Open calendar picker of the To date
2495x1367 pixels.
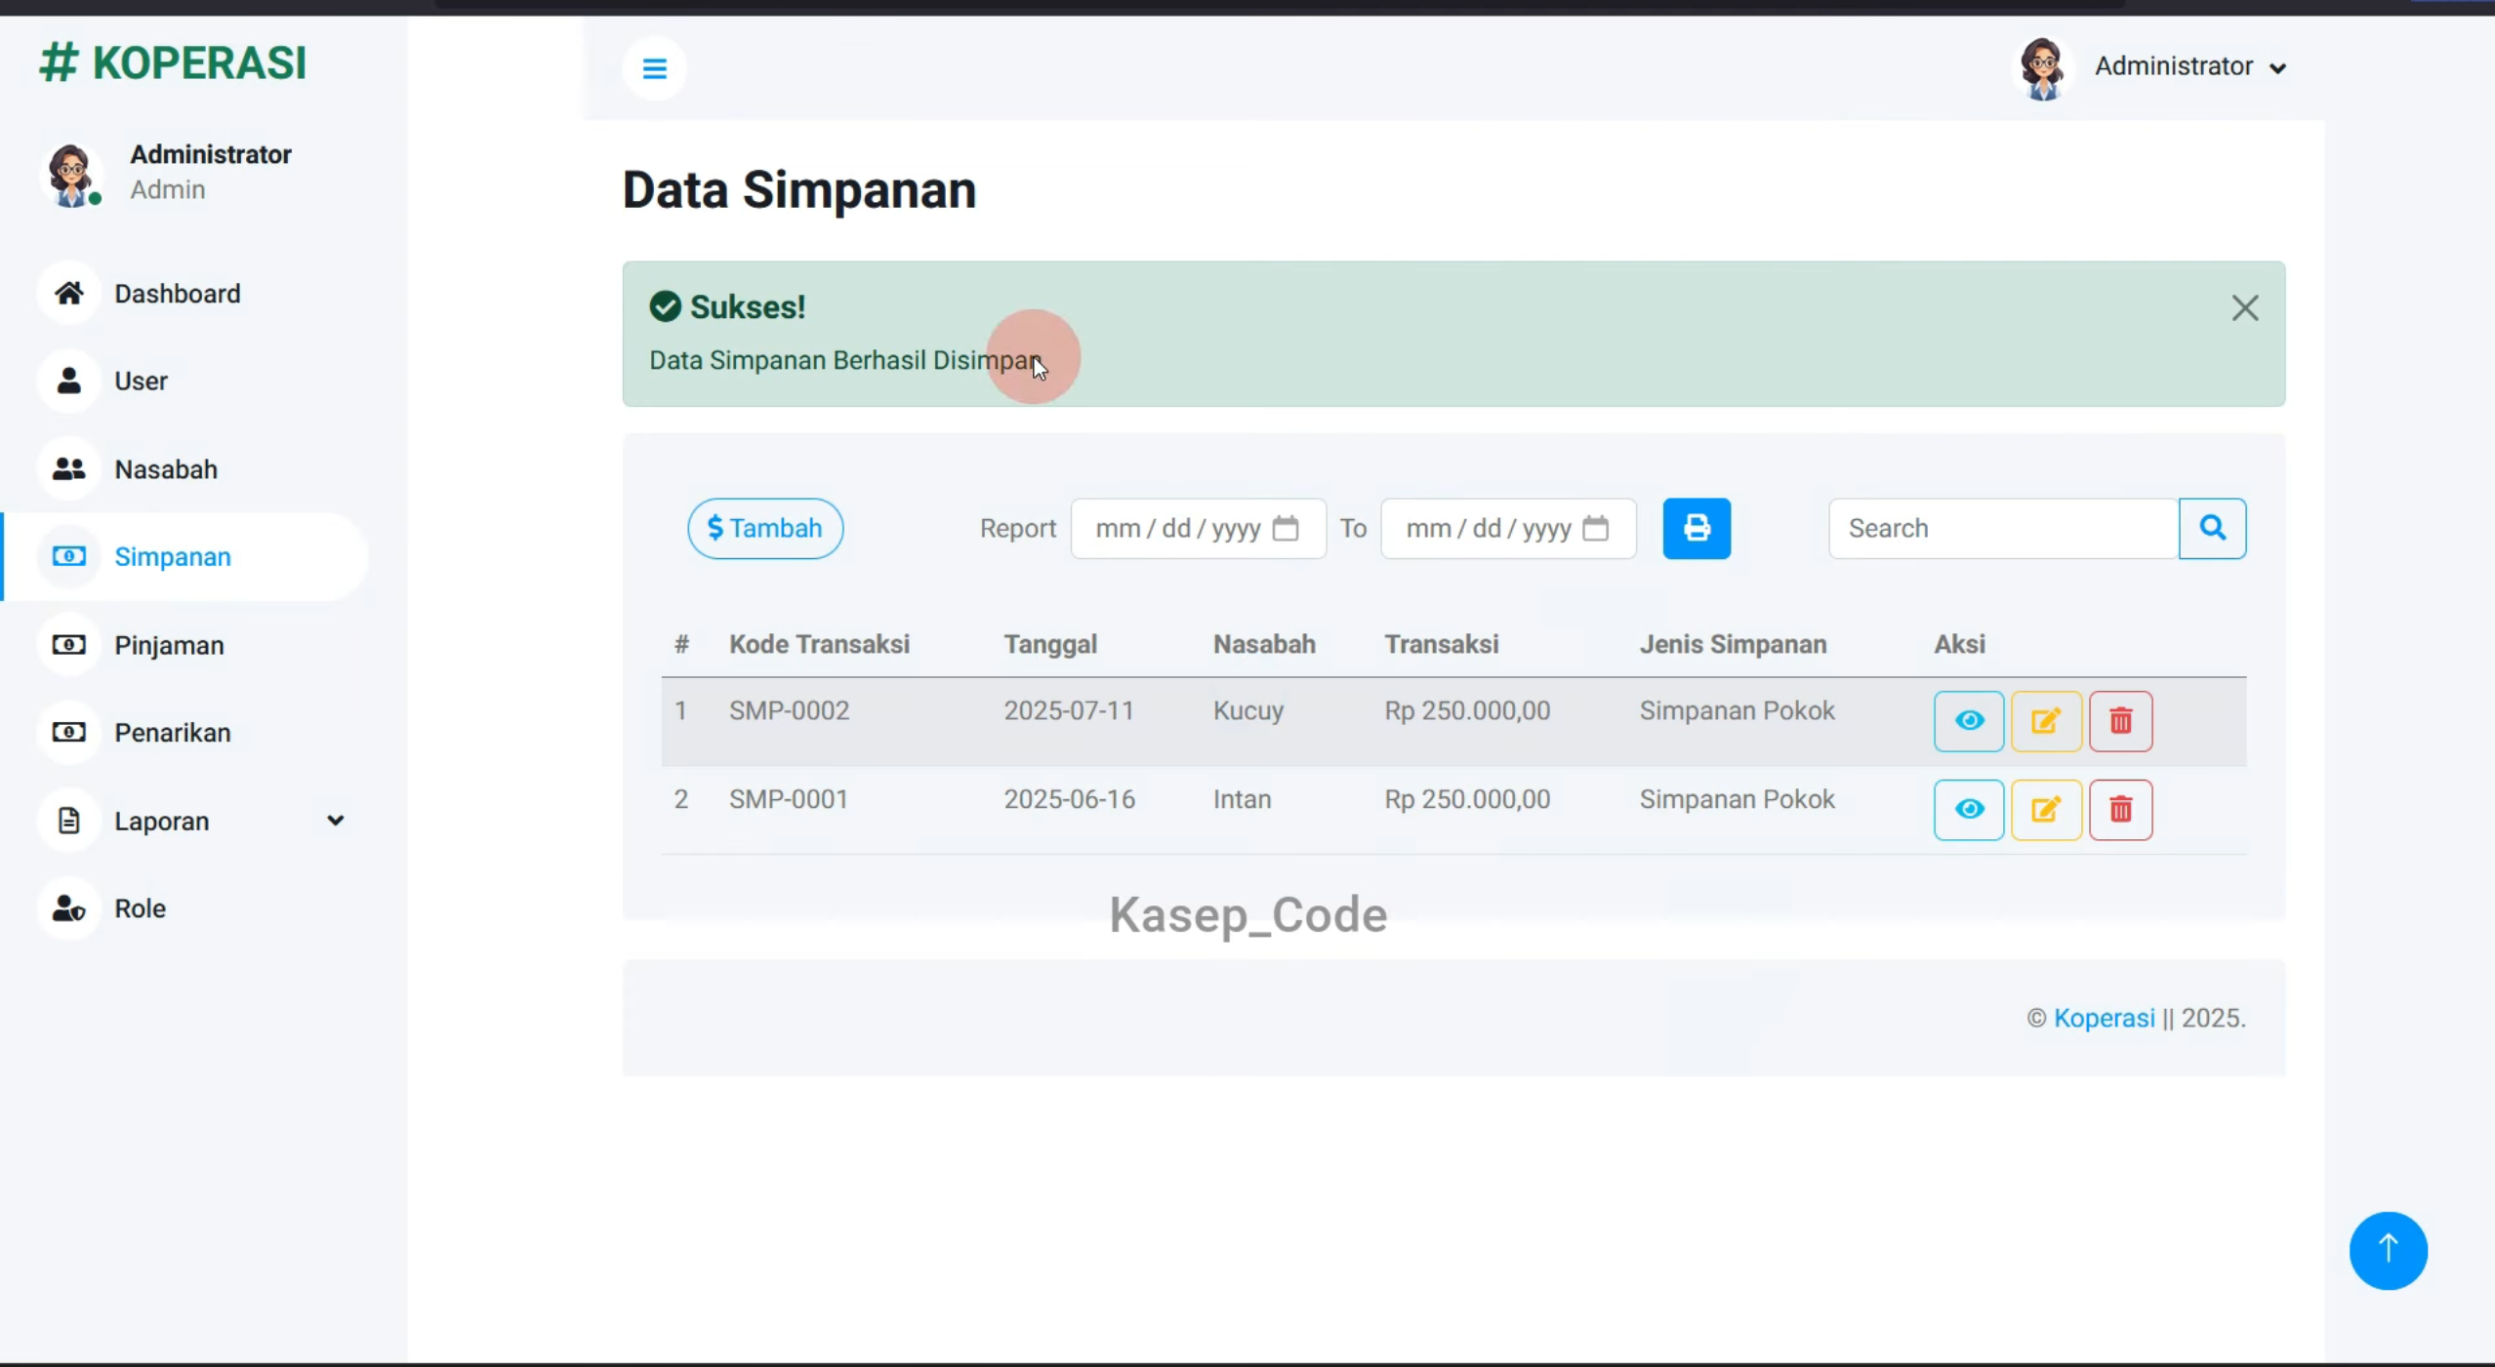(1595, 529)
